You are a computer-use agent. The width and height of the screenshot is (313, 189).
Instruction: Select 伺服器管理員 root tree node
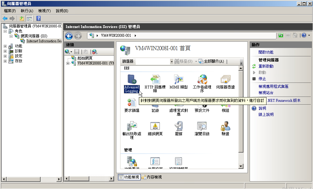35,26
